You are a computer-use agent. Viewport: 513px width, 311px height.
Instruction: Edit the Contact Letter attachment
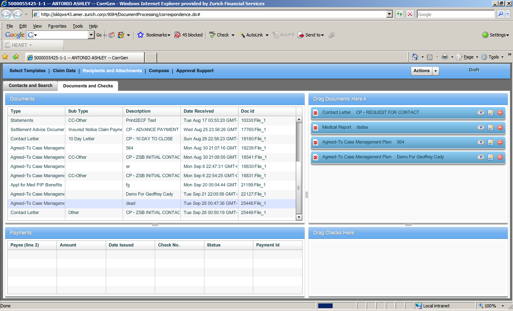click(491, 113)
